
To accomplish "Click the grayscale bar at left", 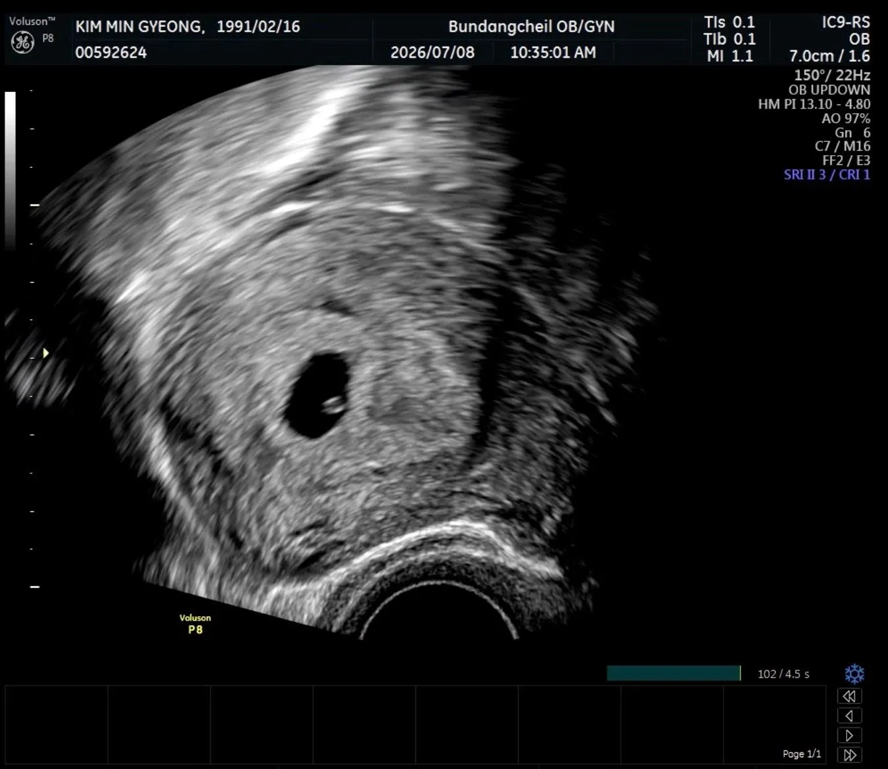I will (10, 171).
